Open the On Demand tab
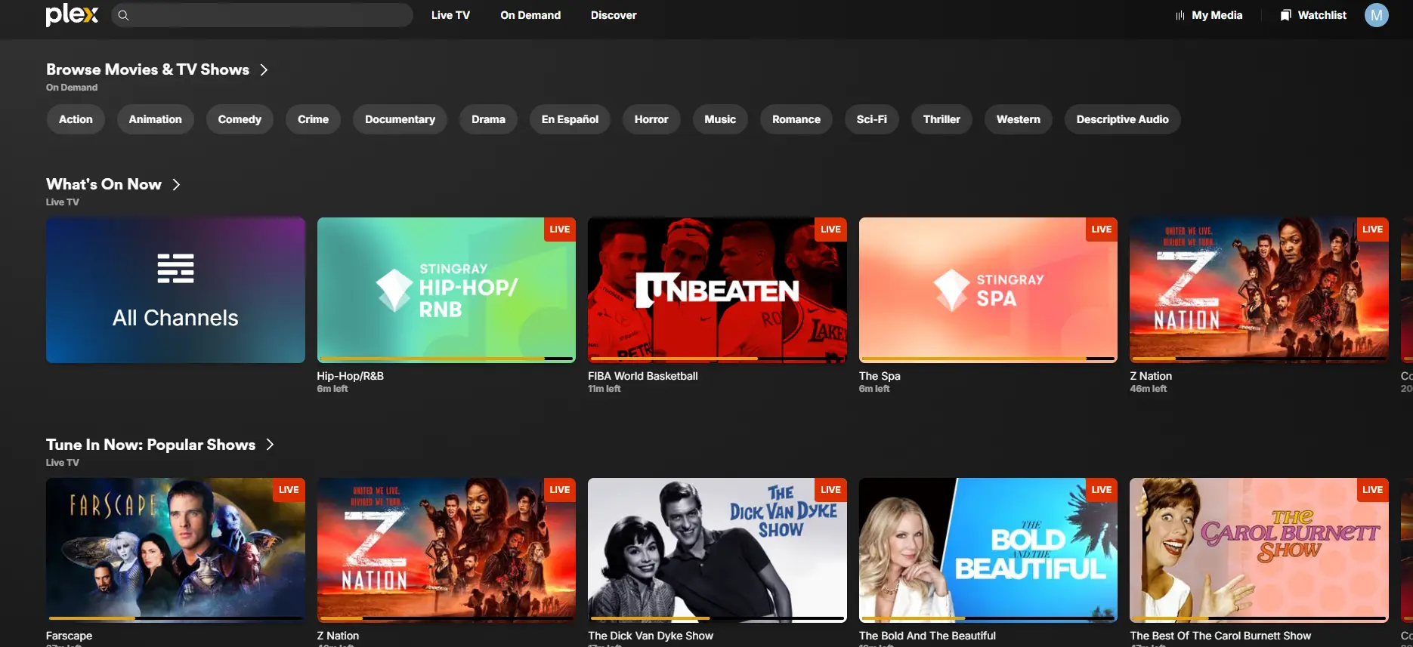The width and height of the screenshot is (1413, 647). click(530, 15)
